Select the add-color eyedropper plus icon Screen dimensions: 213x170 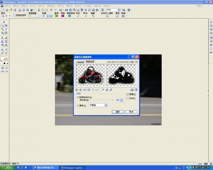pos(107,90)
